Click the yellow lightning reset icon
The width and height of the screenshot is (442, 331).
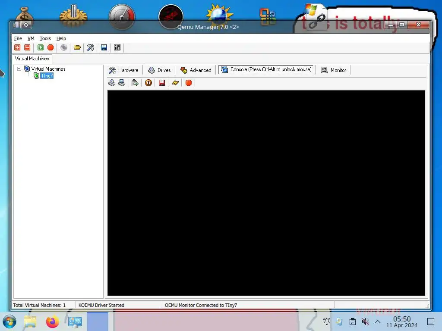(x=175, y=83)
